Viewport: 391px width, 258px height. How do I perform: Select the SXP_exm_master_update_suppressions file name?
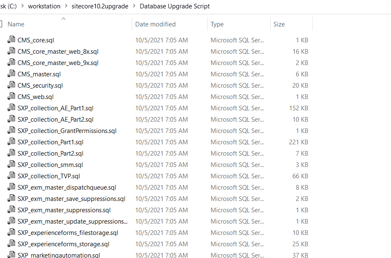point(72,222)
